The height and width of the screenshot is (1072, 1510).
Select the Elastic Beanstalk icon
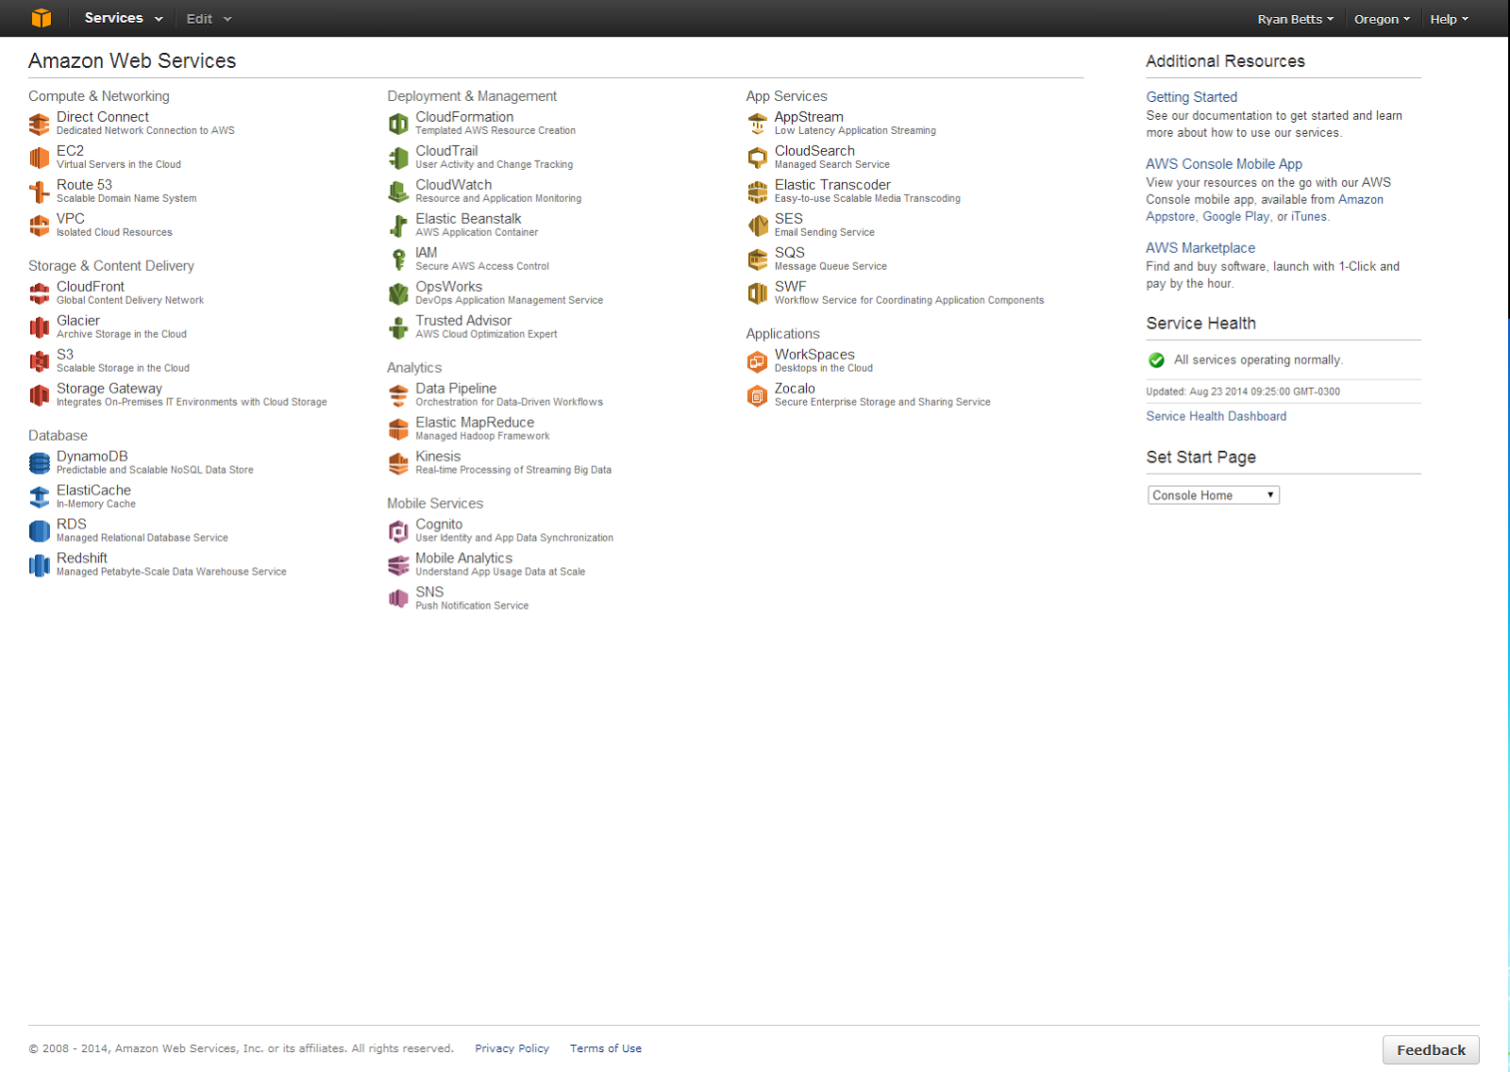click(x=399, y=226)
